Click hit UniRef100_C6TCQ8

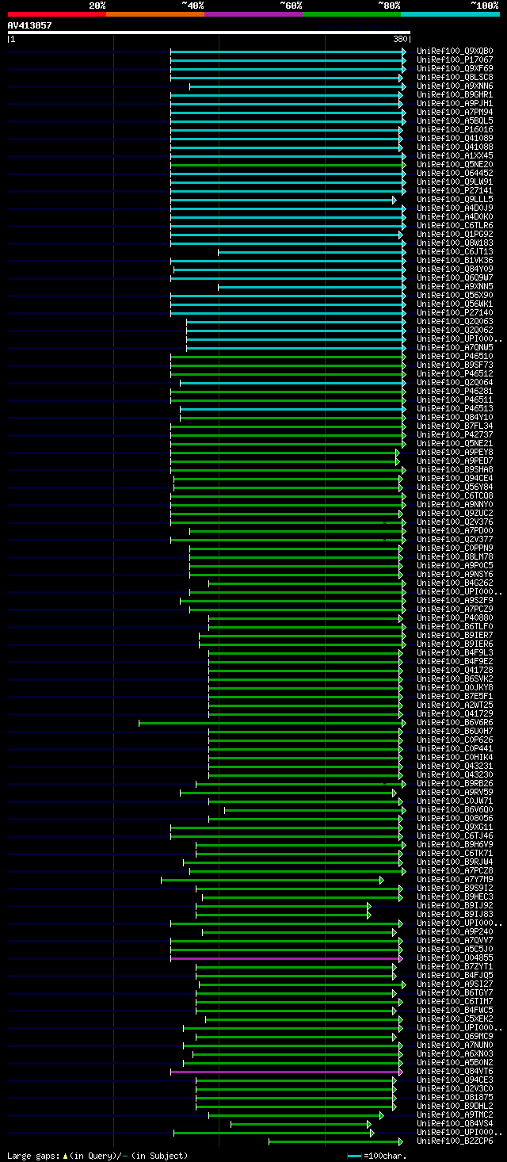[x=455, y=495]
